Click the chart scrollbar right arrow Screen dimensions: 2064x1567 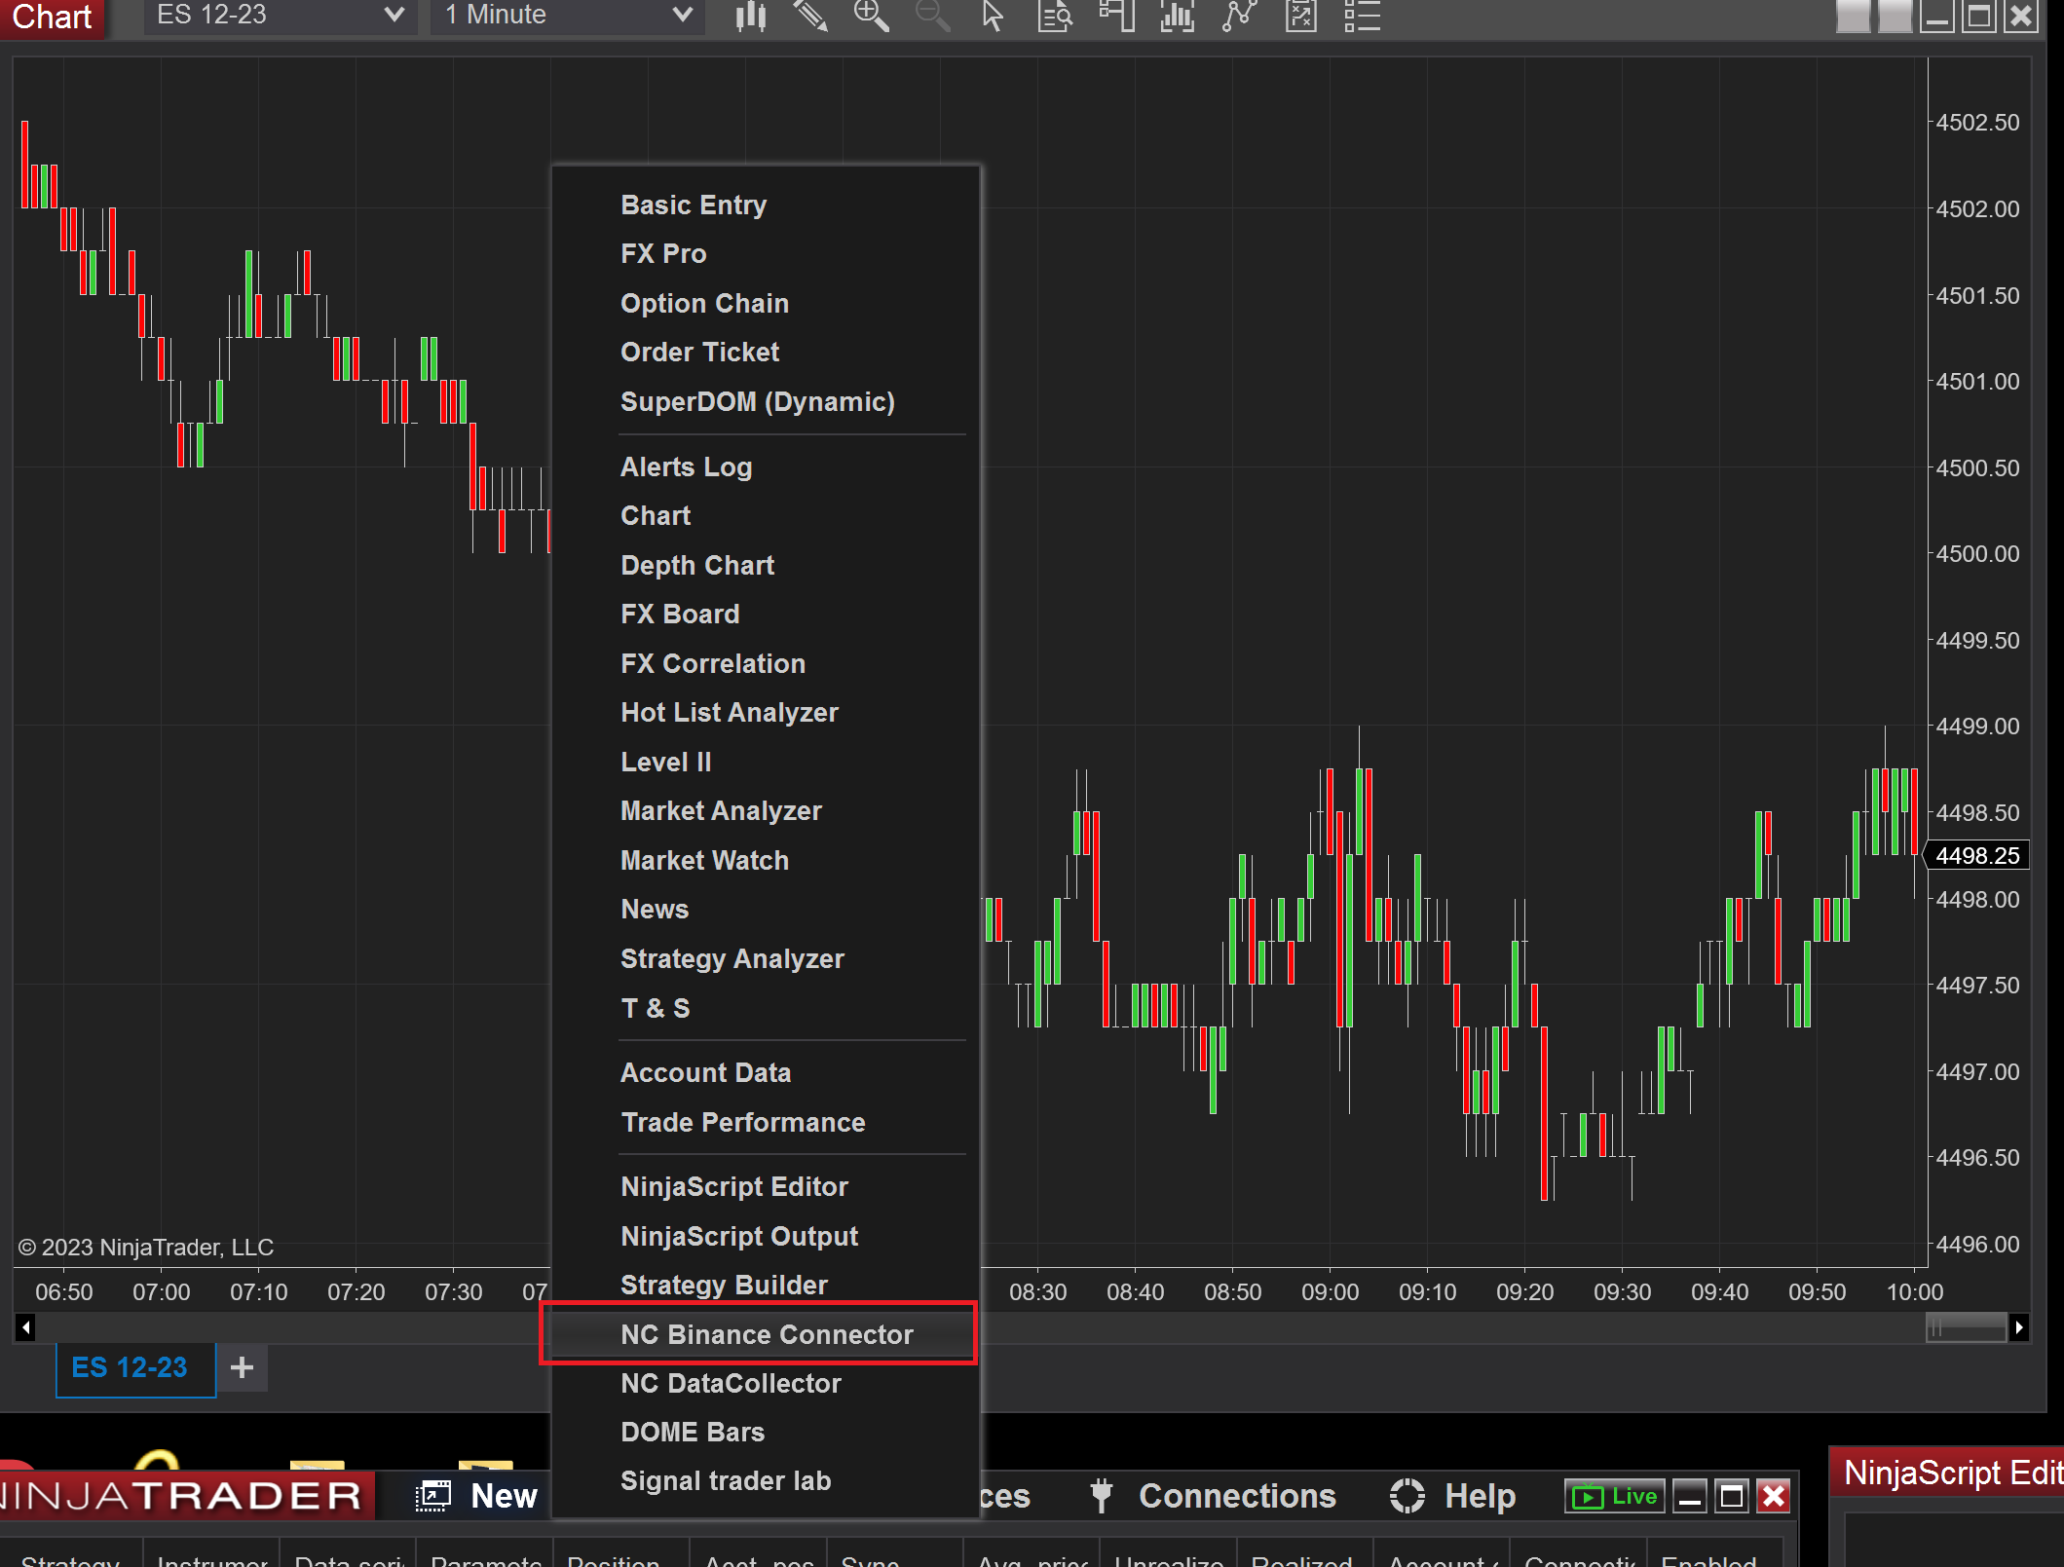click(2017, 1326)
